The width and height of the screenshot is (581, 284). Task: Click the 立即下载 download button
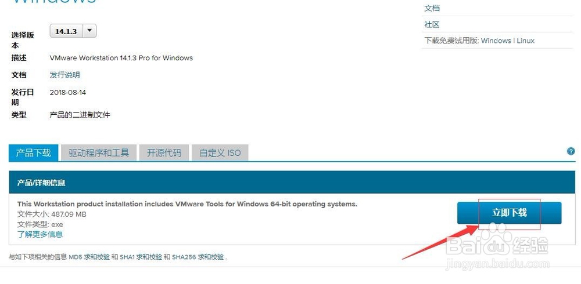[x=509, y=213]
